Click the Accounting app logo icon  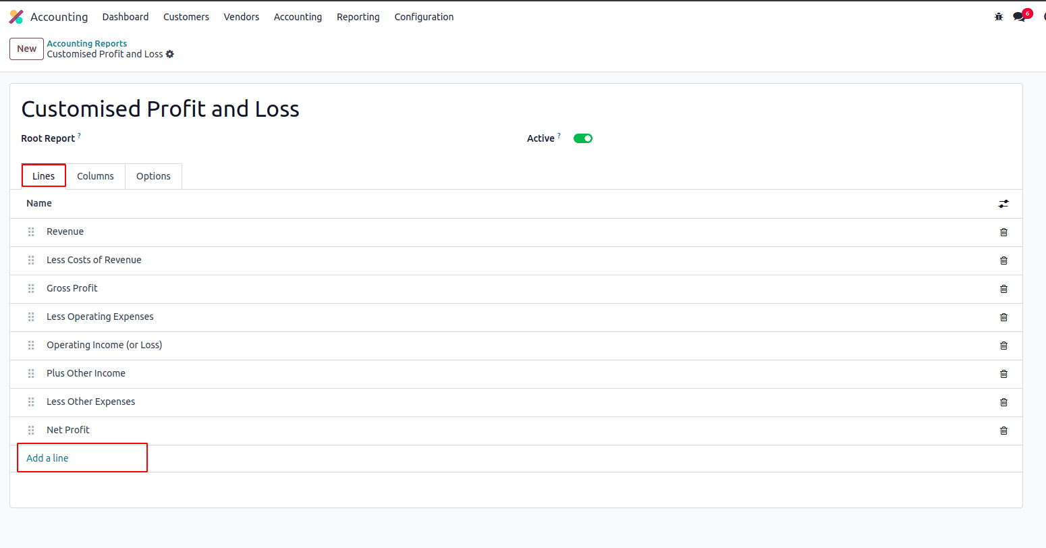[16, 17]
